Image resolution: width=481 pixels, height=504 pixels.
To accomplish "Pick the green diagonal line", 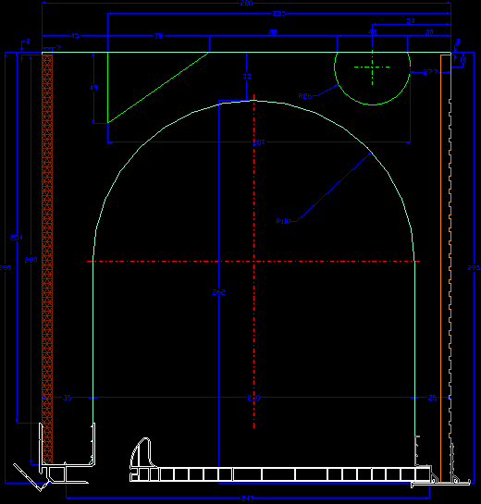I will tap(158, 88).
